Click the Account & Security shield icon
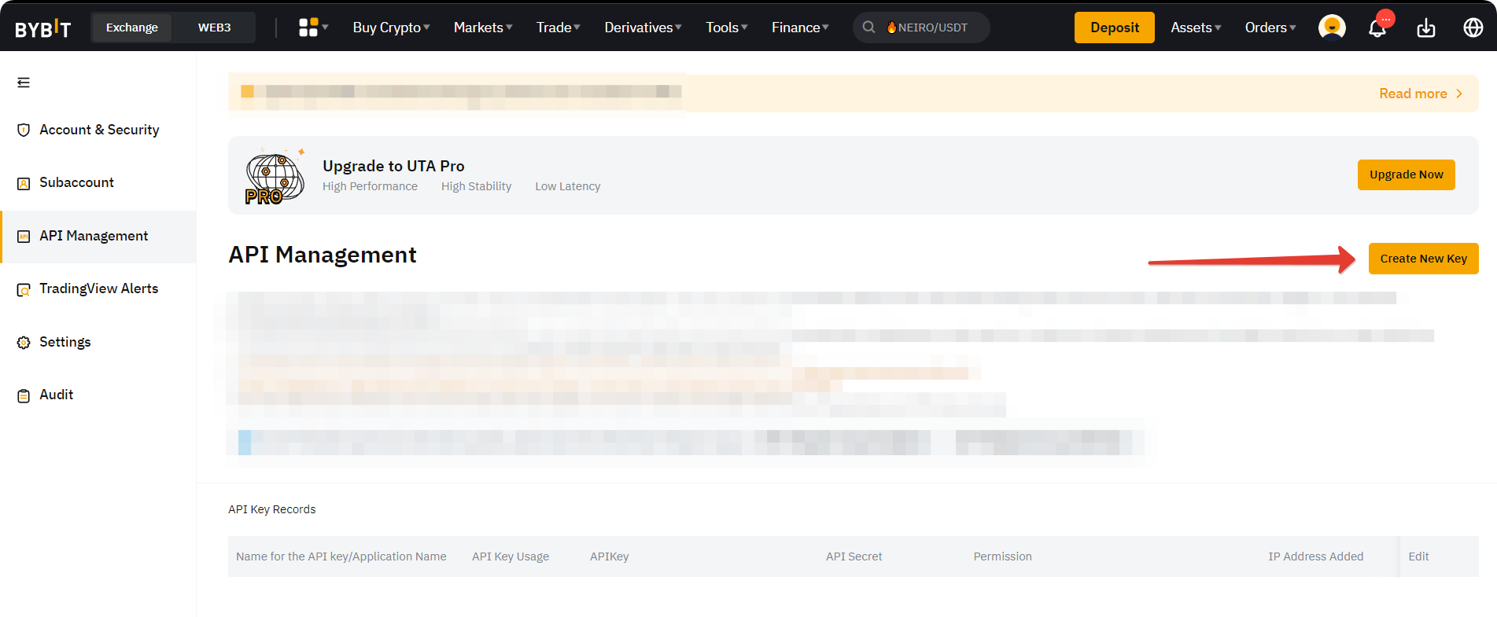The height and width of the screenshot is (617, 1497). [x=24, y=130]
